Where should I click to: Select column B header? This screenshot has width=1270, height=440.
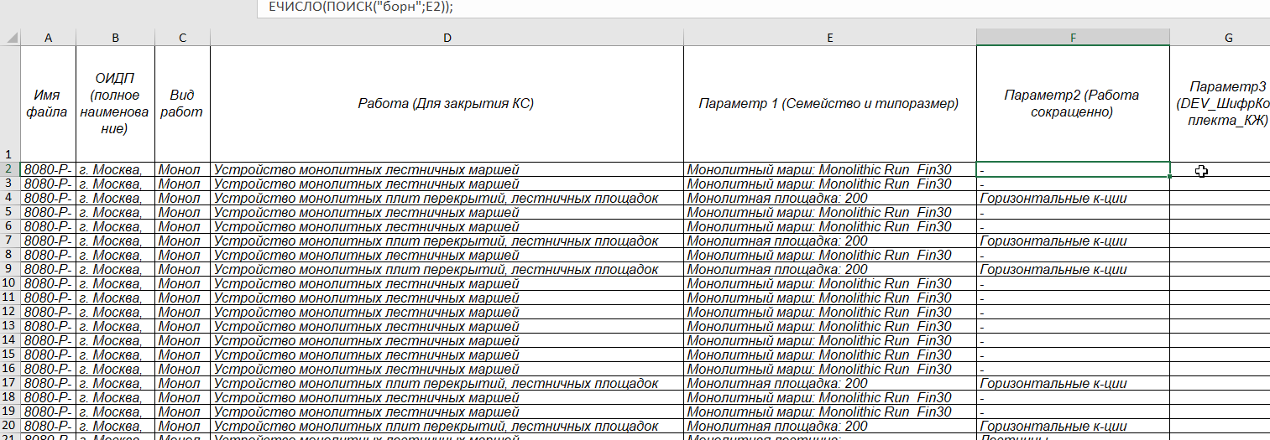pyautogui.click(x=115, y=38)
